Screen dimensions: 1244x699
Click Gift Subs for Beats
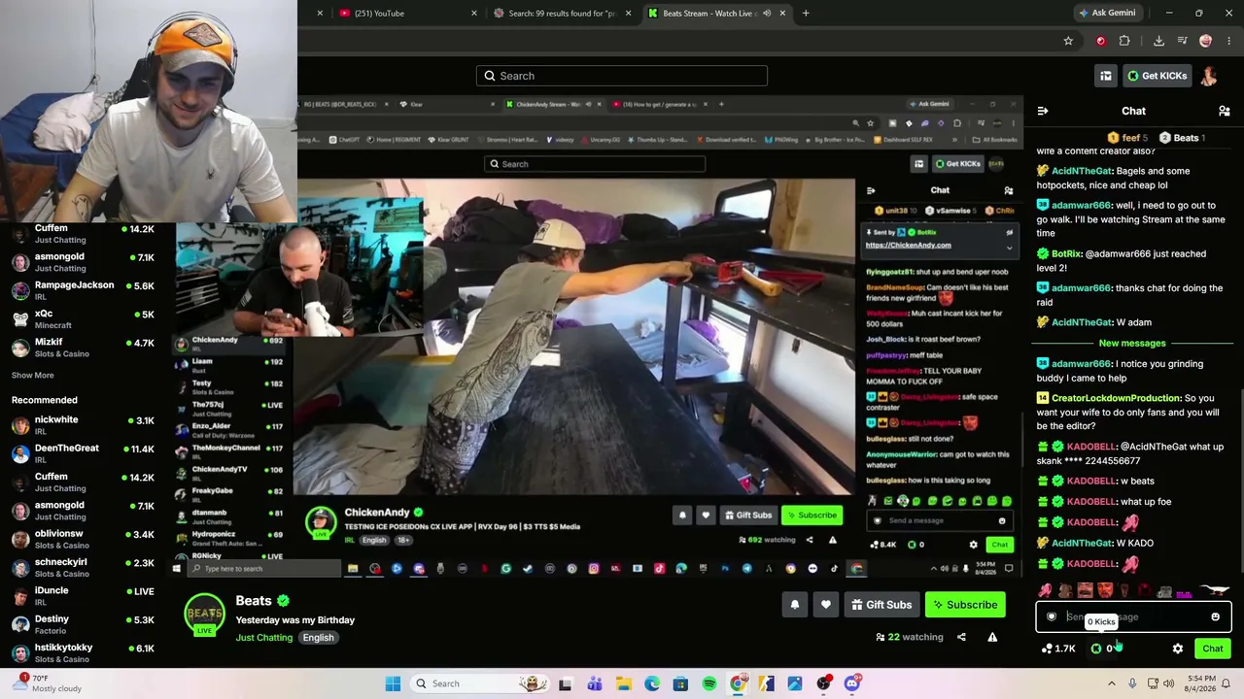(x=881, y=605)
